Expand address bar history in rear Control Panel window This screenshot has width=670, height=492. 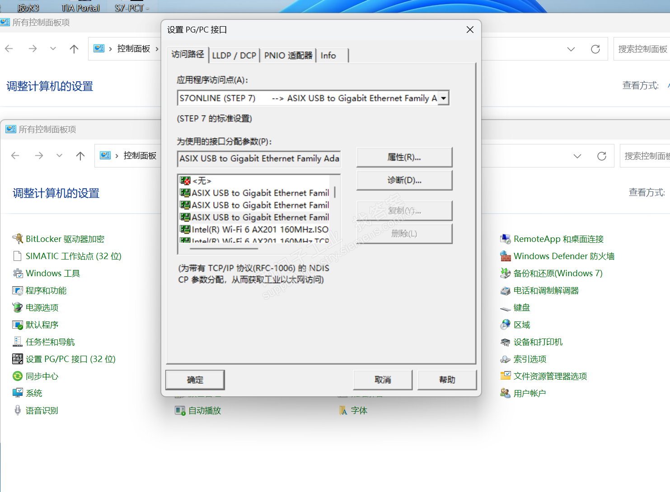(x=571, y=49)
